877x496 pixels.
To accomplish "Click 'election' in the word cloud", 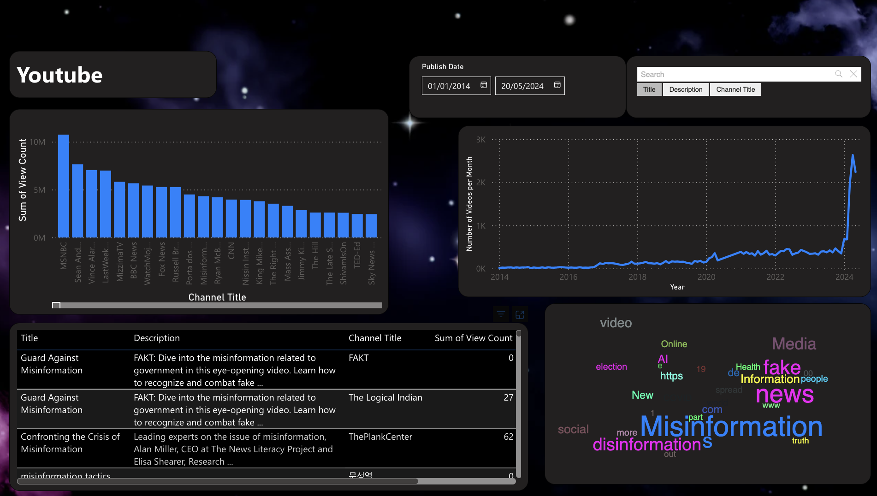I will tap(611, 367).
